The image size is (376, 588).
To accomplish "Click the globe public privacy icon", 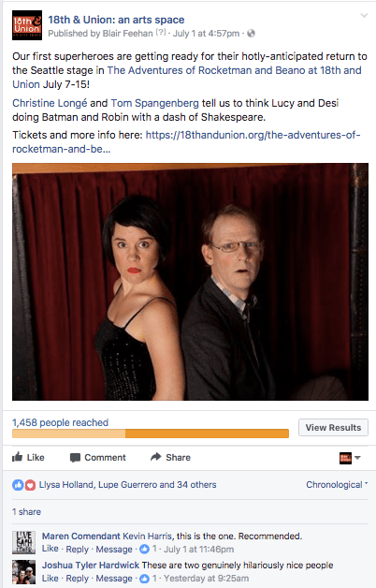I will coord(251,34).
